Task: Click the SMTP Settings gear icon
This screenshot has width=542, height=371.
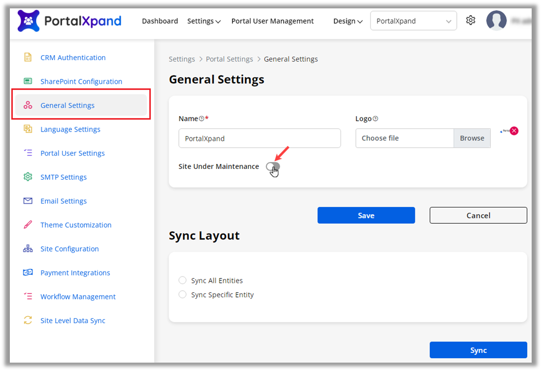Action: 28,177
